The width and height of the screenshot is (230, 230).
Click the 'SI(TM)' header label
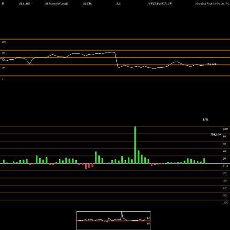[x=87, y=4]
